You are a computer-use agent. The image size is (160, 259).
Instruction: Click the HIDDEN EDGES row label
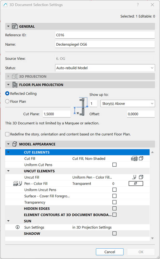coord(37,208)
